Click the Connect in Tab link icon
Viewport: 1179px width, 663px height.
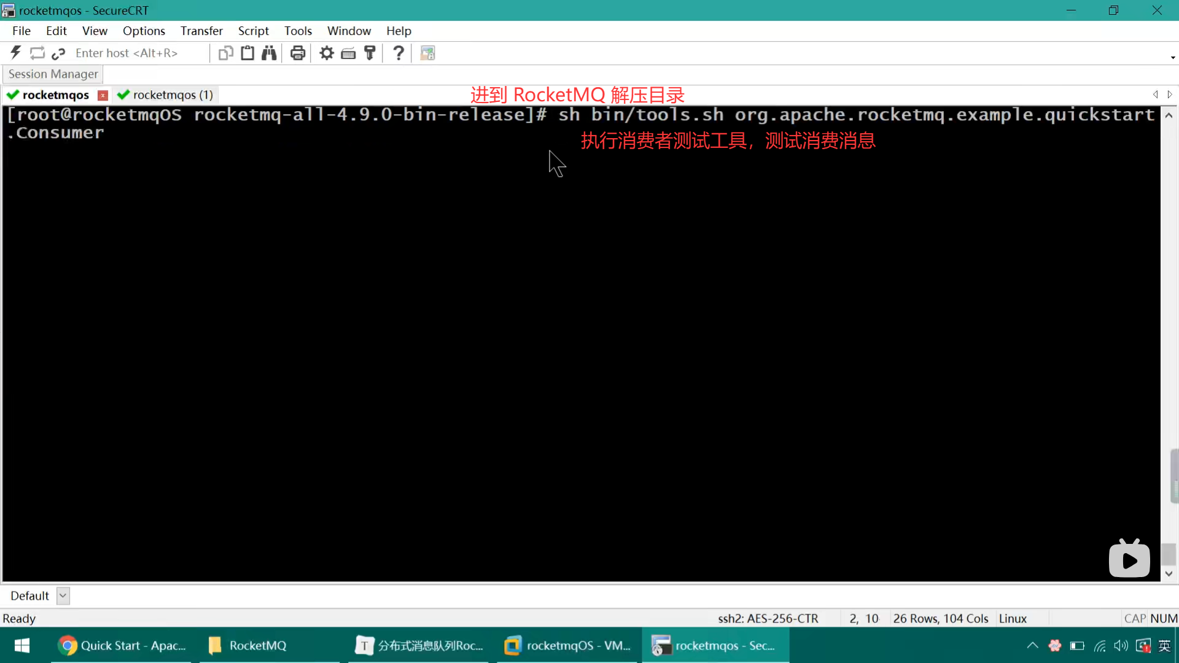click(58, 53)
